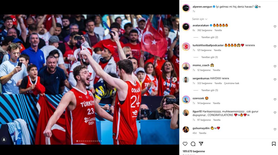Click 'Çevirisine bak' translation link

(x=232, y=83)
